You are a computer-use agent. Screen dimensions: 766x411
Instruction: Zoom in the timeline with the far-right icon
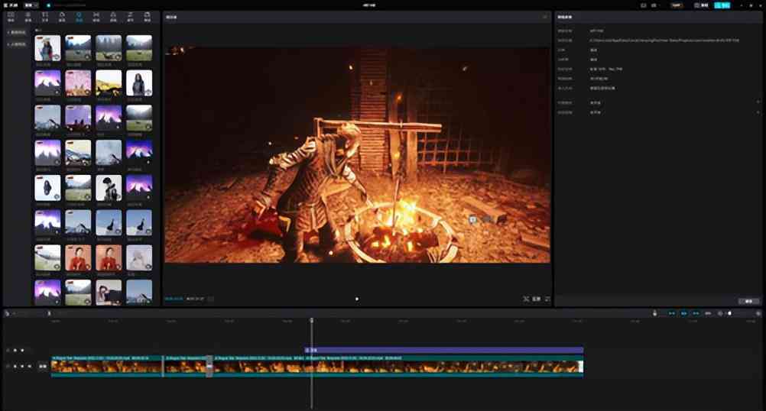[x=758, y=313]
